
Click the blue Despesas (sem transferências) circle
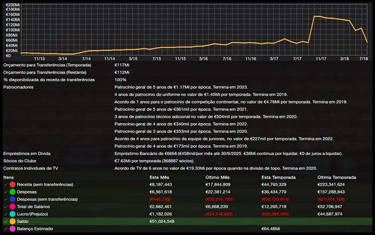(x=12, y=199)
